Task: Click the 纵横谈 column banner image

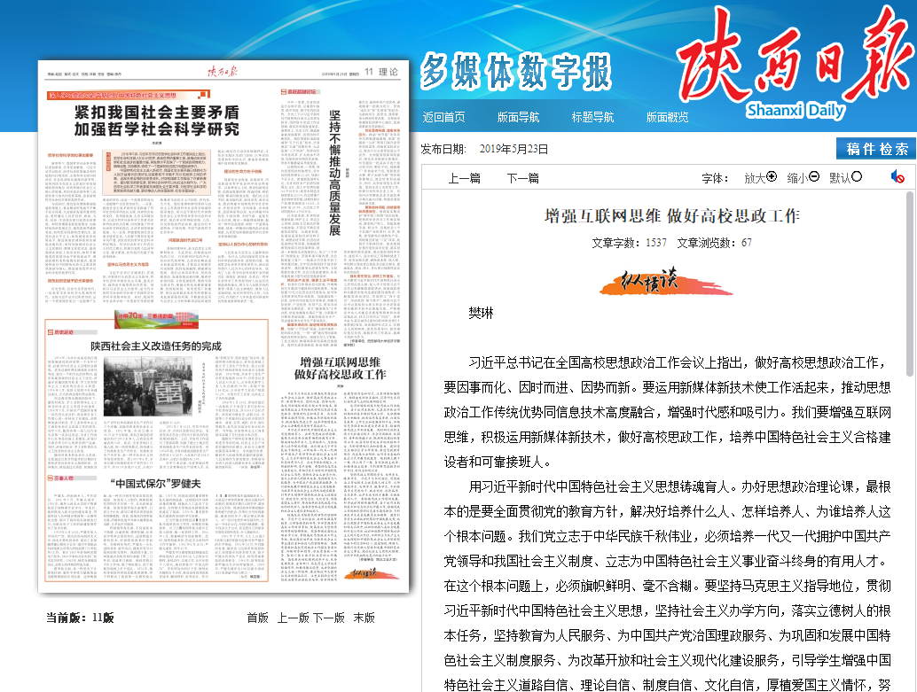Action: [x=666, y=281]
